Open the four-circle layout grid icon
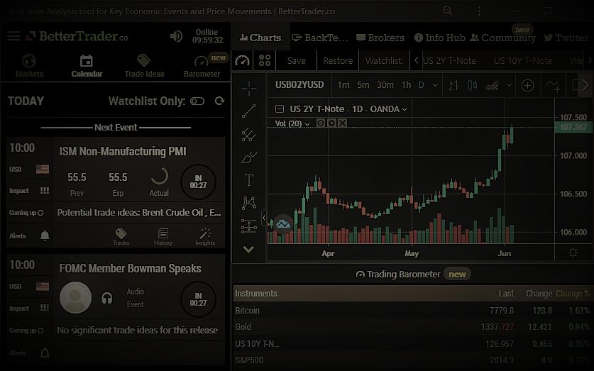The image size is (594, 371). point(265,60)
